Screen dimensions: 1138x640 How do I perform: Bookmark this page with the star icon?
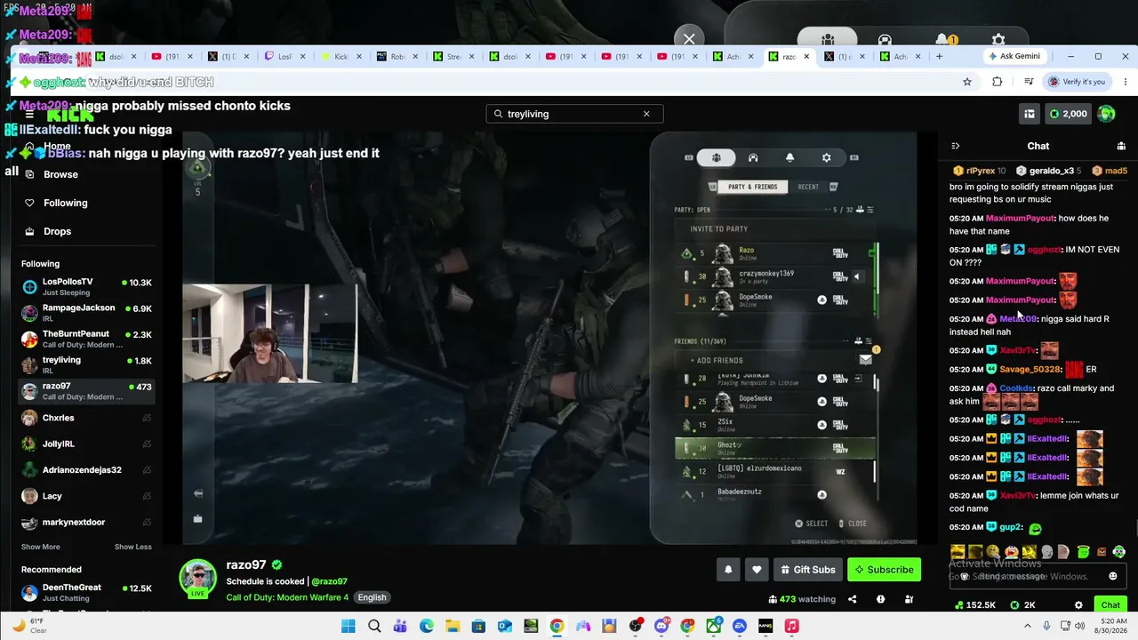[x=967, y=82]
